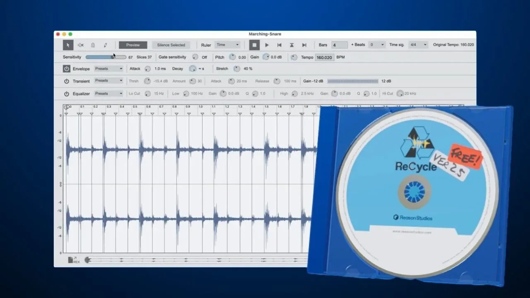The height and width of the screenshot is (298, 530).
Task: Click the Equalizer Low frequency knob
Action: [x=186, y=94]
